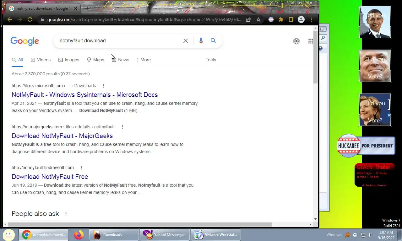402x241 pixels.
Task: Click the page vertical scrollbar thumb
Action: (x=315, y=57)
